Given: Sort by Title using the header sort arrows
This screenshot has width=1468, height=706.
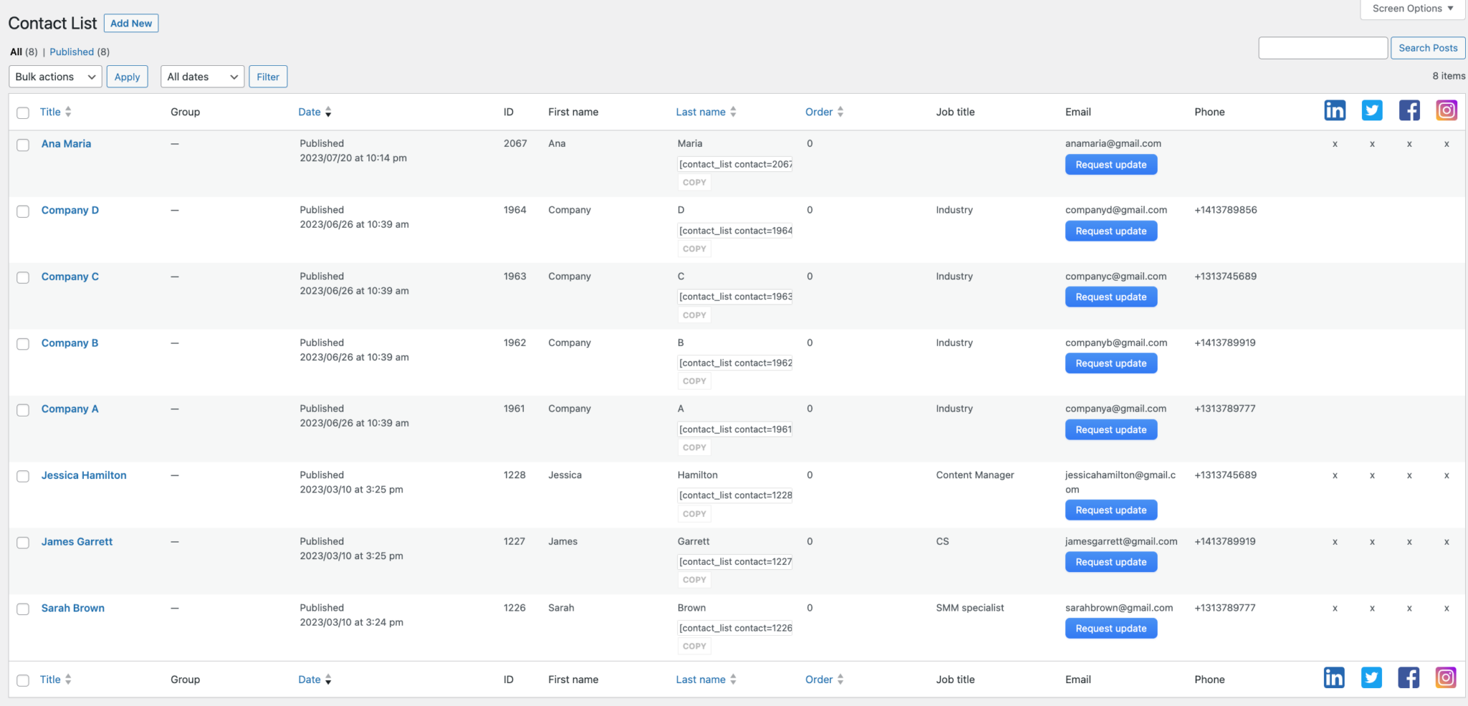Looking at the screenshot, I should 68,112.
